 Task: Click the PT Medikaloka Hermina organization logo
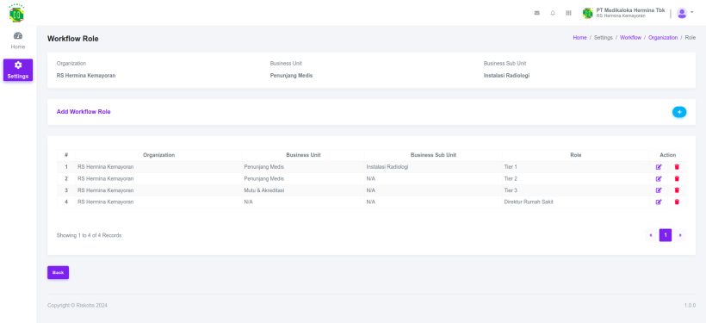[x=587, y=13]
